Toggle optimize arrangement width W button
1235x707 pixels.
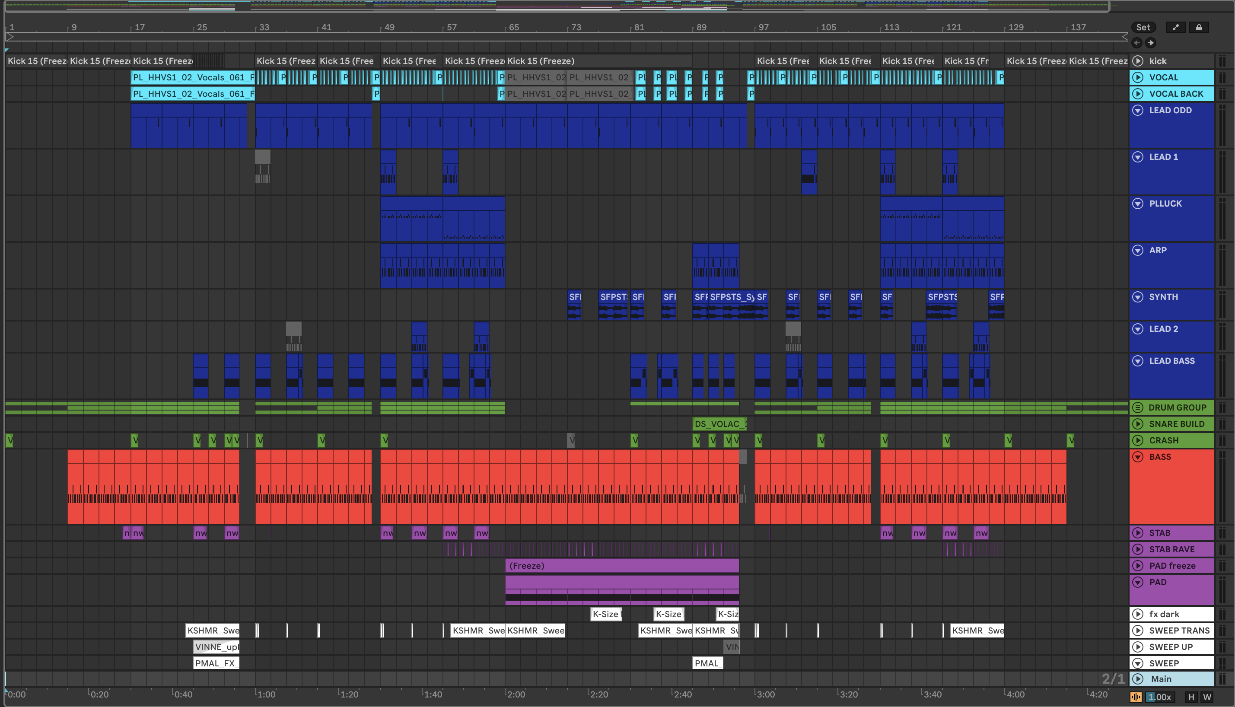coord(1207,697)
